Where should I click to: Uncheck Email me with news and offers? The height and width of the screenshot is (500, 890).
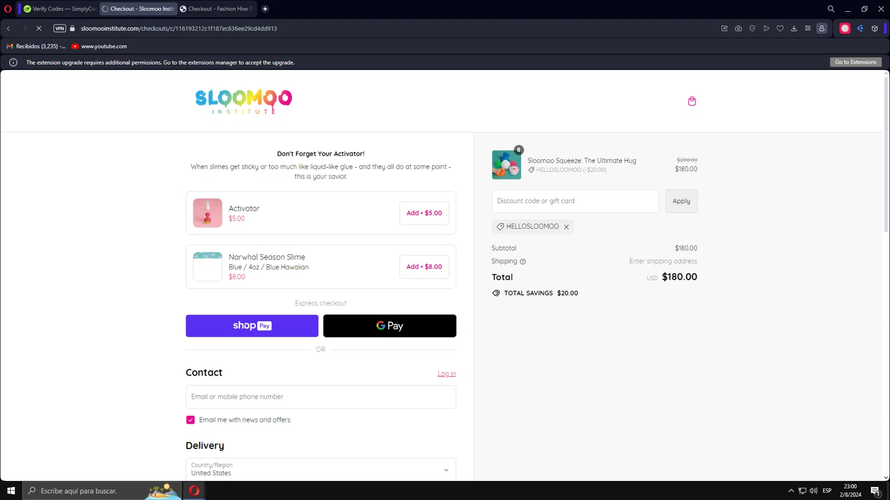click(190, 420)
